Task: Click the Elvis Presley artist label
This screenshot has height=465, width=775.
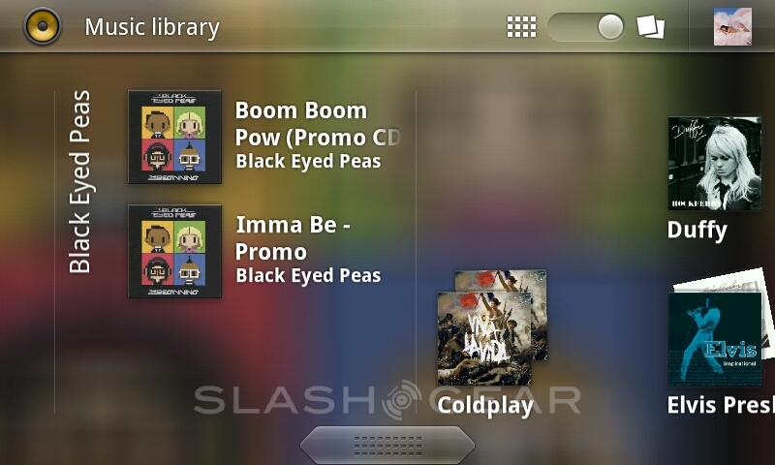Action: click(721, 405)
